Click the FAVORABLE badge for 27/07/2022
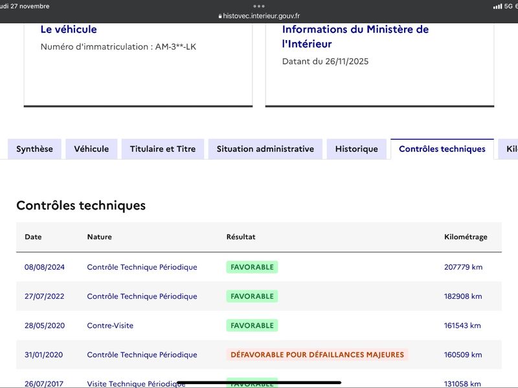Viewport: 518px width, 388px height. tap(252, 296)
